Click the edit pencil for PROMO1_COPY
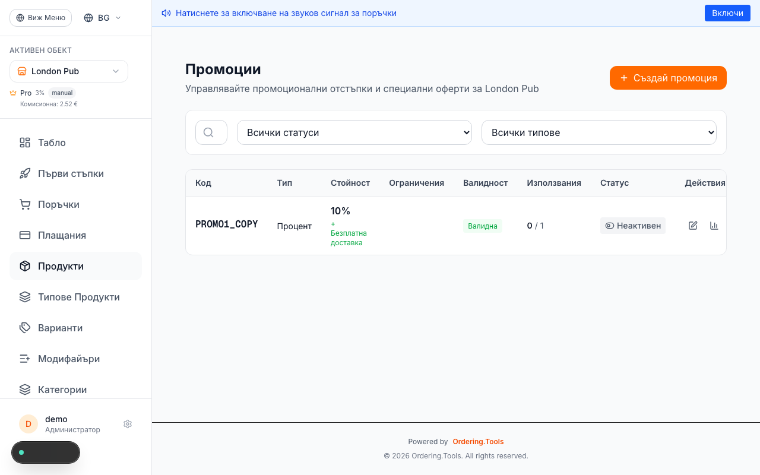The height and width of the screenshot is (475, 760). pos(693,226)
